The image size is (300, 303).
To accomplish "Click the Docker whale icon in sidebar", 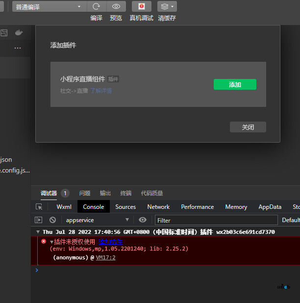I will pyautogui.click(x=19, y=33).
